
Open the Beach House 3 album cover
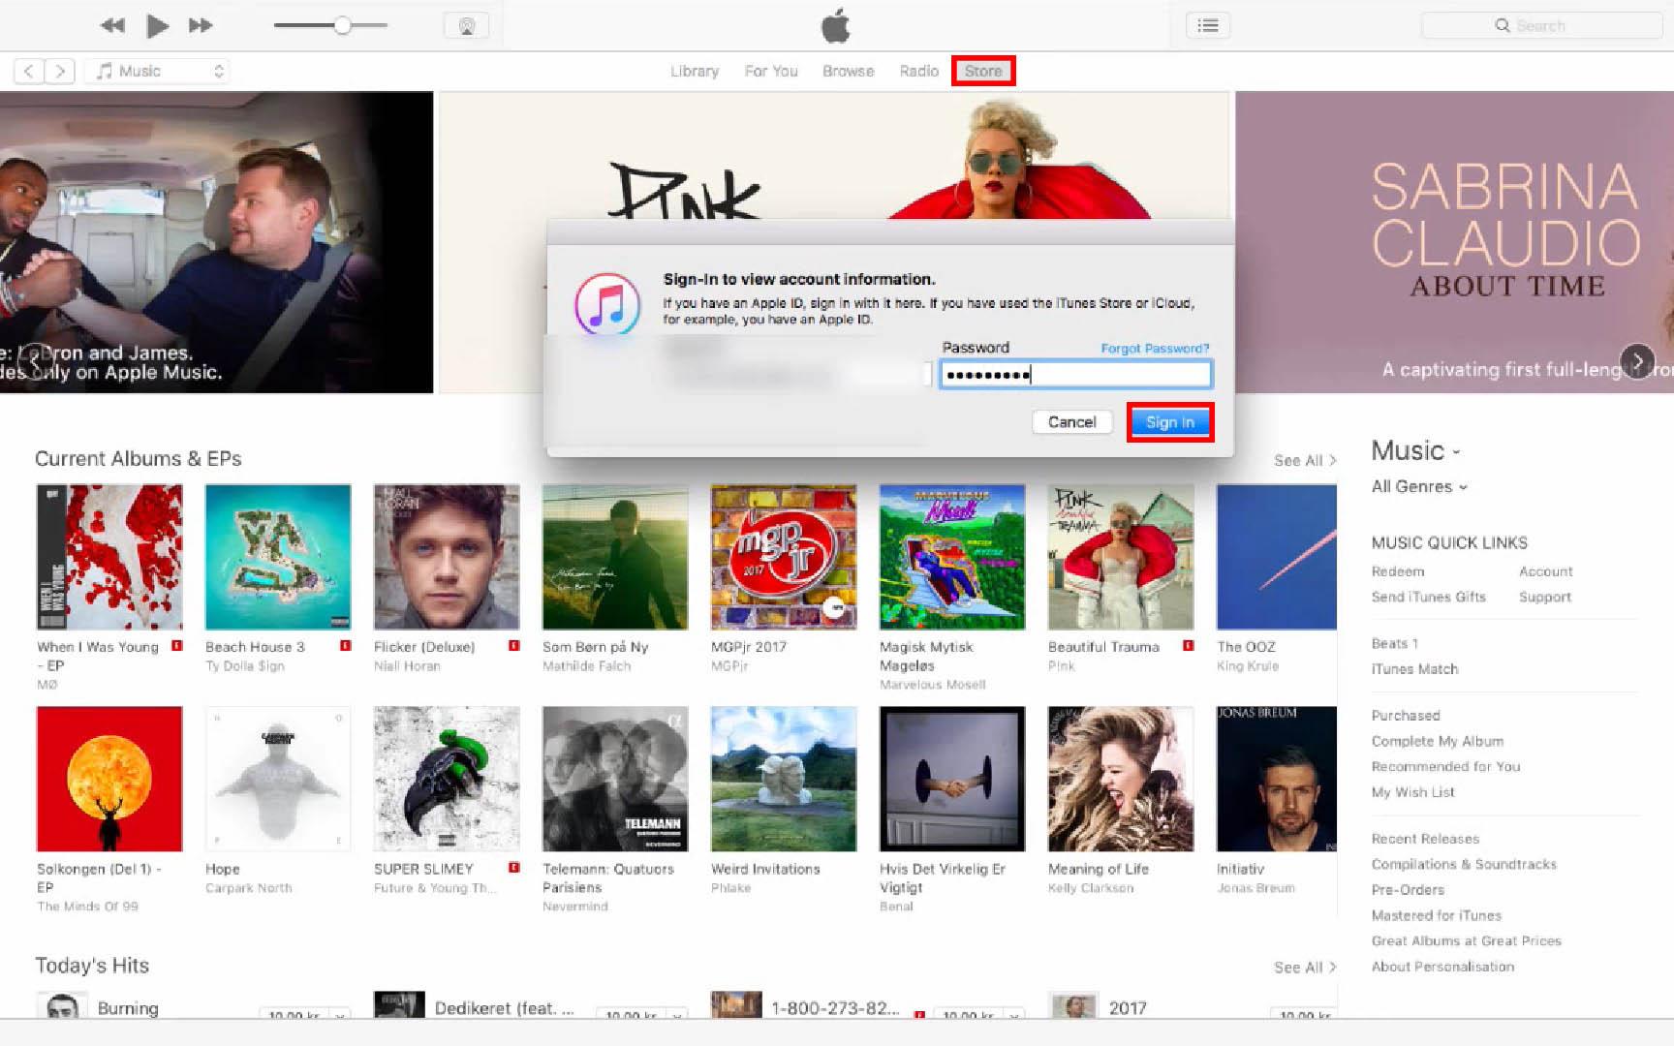click(278, 557)
